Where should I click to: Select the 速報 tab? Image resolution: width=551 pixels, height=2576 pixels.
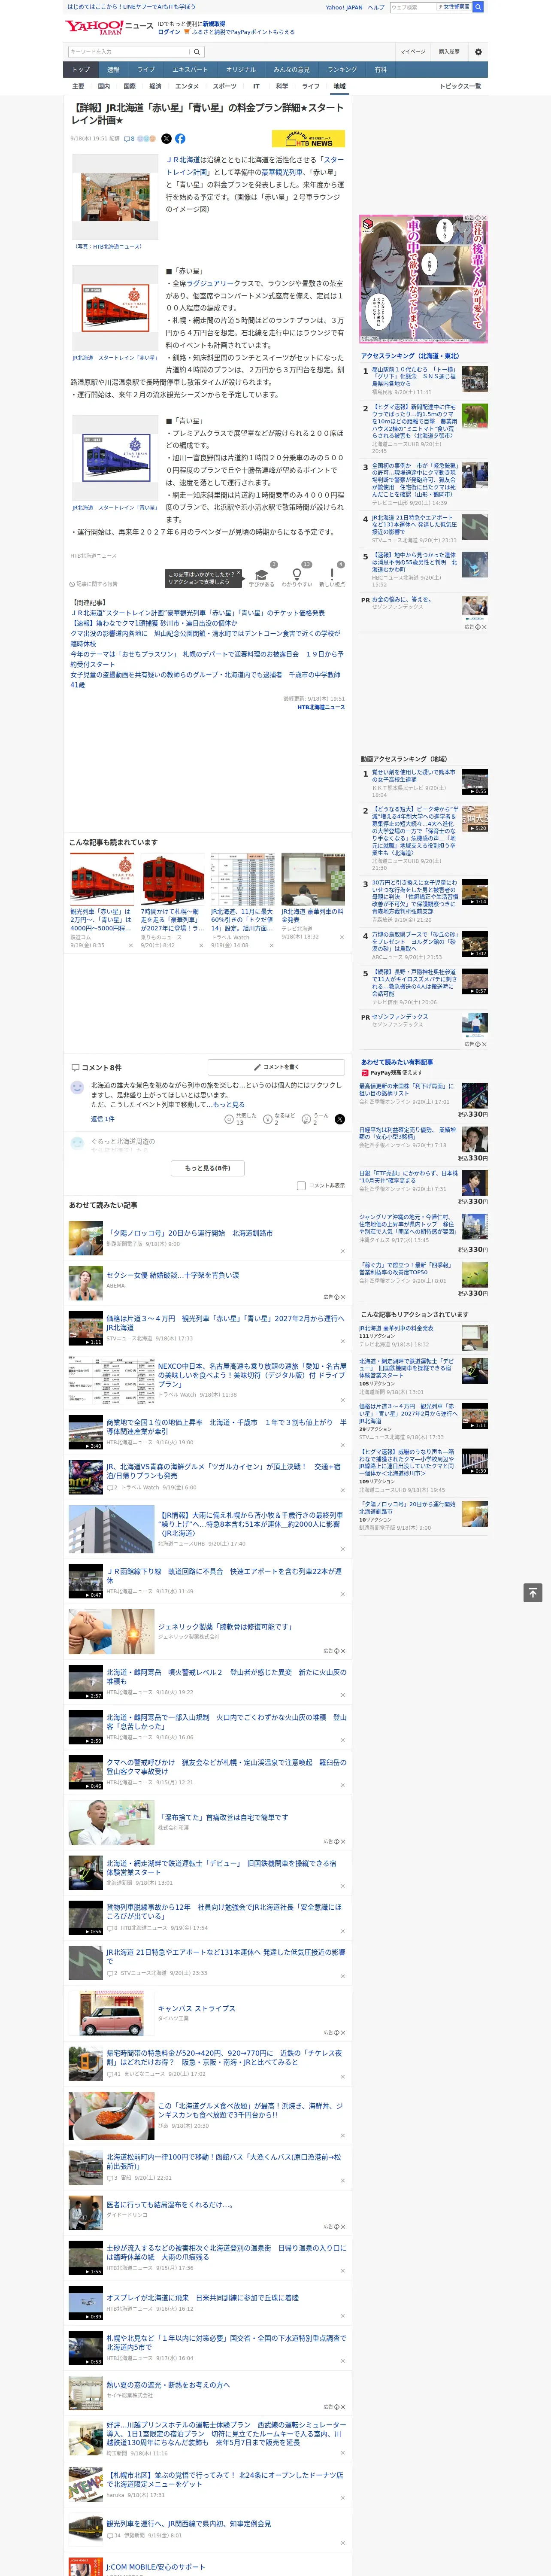tap(113, 70)
